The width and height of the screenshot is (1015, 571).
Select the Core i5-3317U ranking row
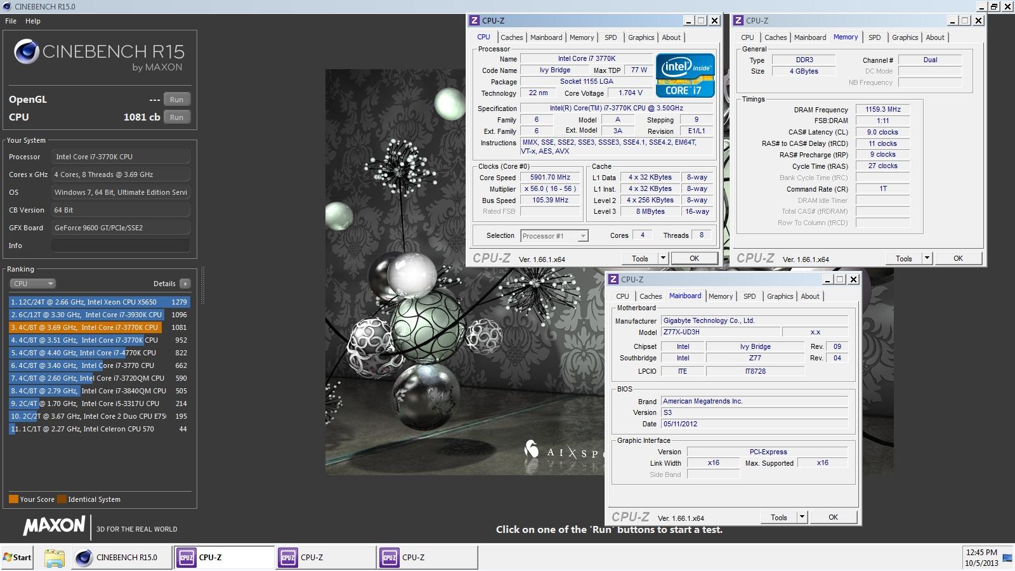click(x=99, y=404)
